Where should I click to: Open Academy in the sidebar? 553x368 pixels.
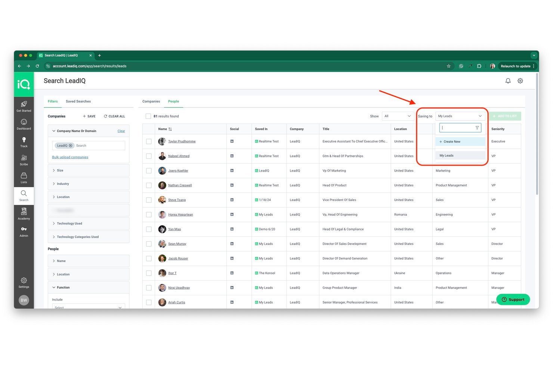pos(24,214)
